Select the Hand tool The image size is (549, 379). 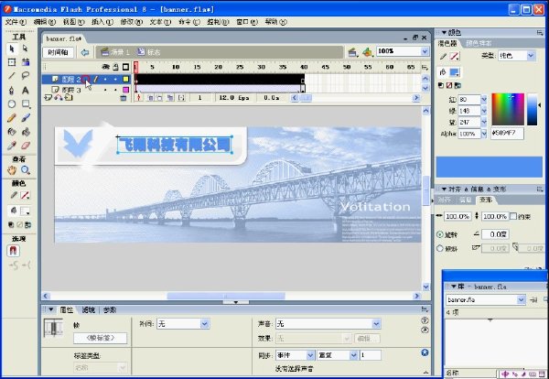pyautogui.click(x=12, y=170)
